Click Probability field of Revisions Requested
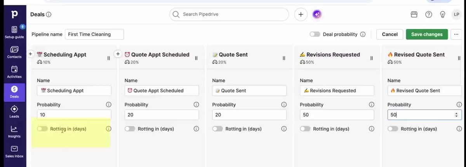Viewport: 466px width, 167px height. [x=337, y=115]
